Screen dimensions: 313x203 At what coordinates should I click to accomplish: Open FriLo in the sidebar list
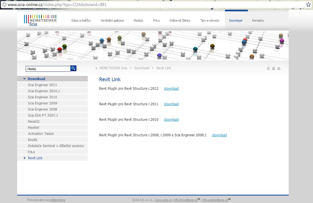(53, 152)
